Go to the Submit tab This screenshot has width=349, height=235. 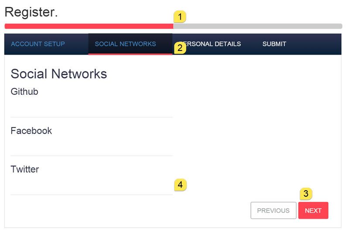tap(274, 44)
